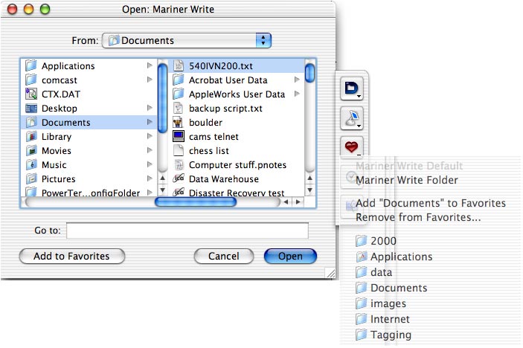Open the From Documents popup menu
Viewport: 523px width, 348px height.
click(187, 41)
